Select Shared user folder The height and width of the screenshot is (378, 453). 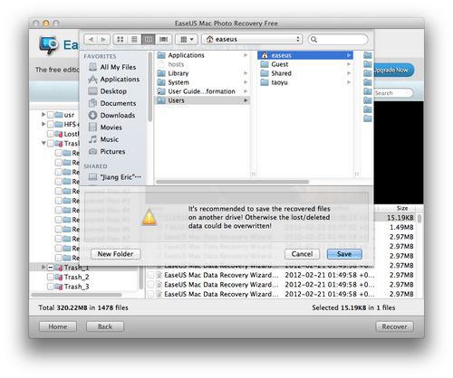pyautogui.click(x=305, y=73)
